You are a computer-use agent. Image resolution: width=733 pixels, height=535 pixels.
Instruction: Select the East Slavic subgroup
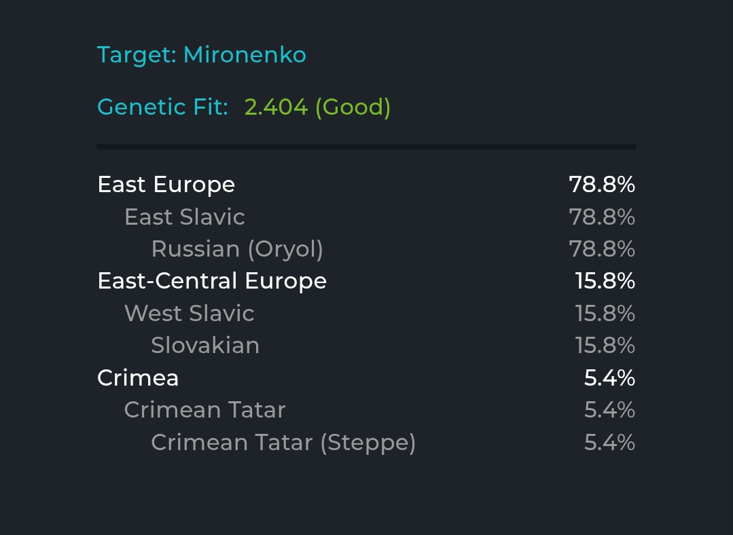(x=185, y=217)
